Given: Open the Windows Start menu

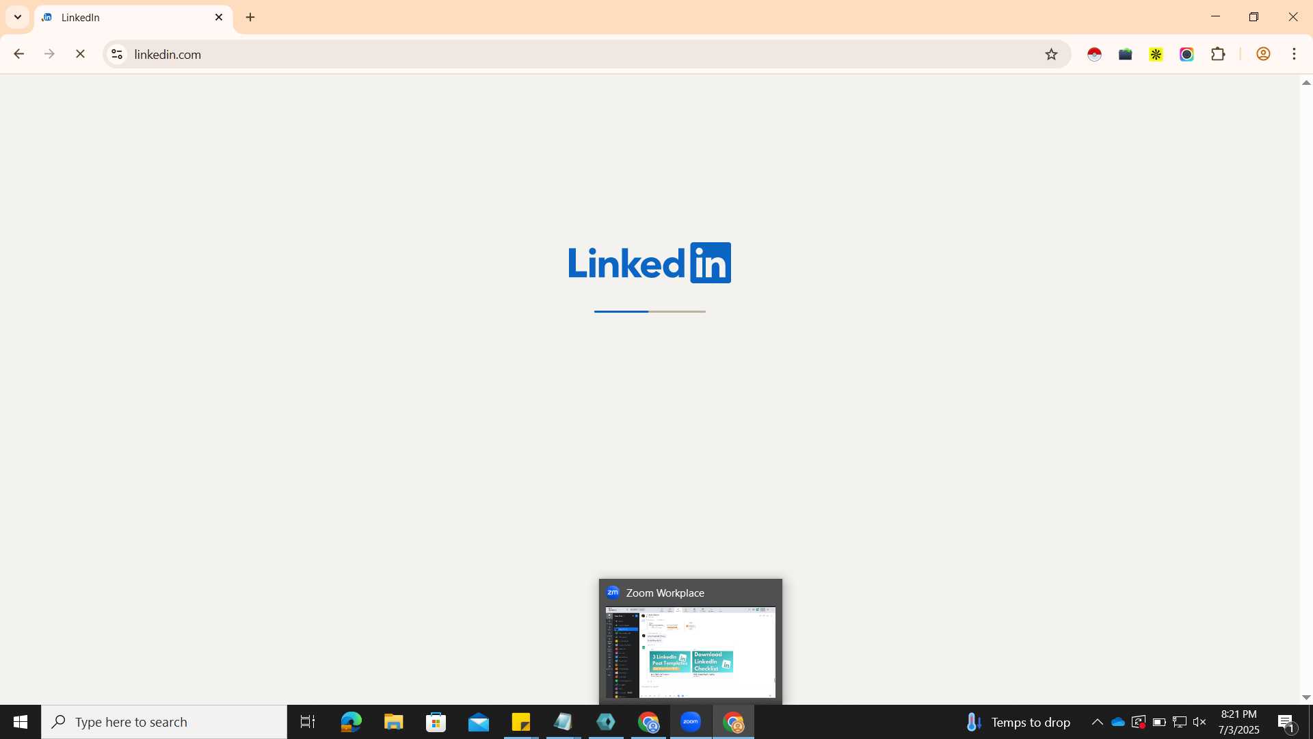Looking at the screenshot, I should [21, 722].
